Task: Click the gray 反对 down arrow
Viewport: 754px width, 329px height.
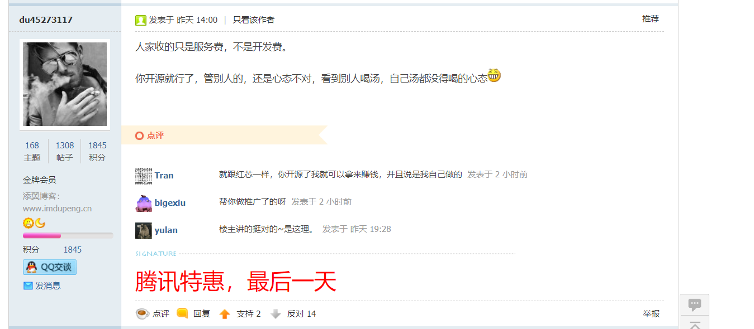Action: [x=276, y=314]
